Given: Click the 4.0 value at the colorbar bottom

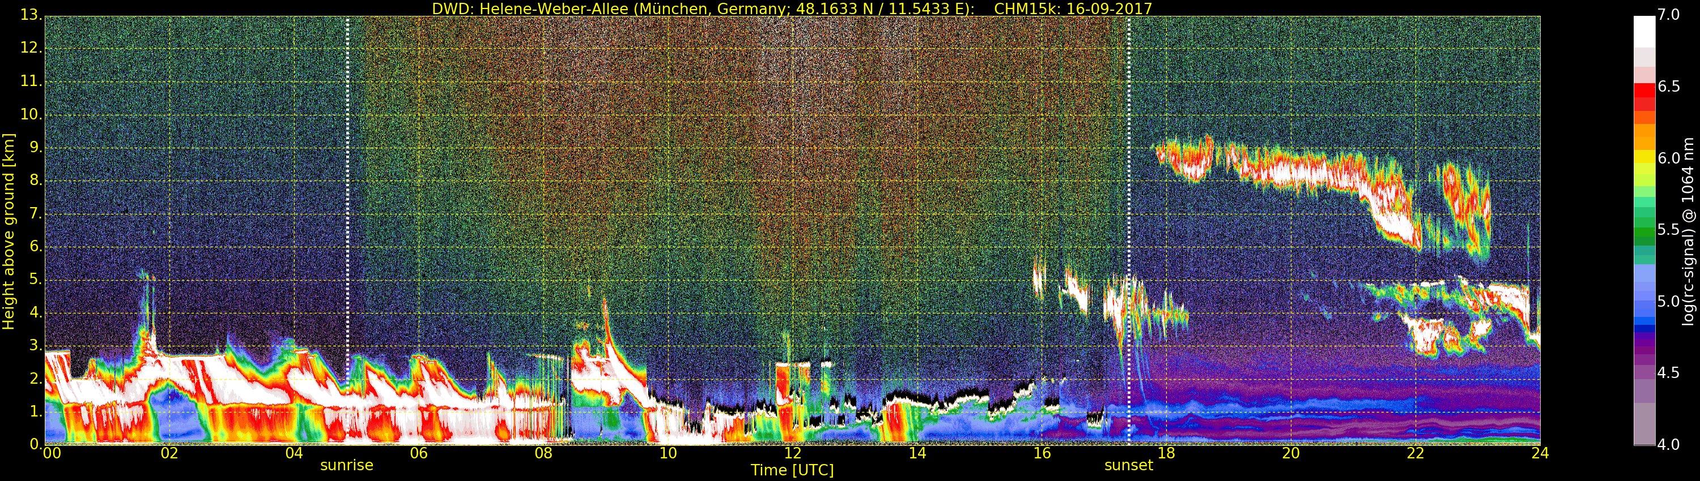Looking at the screenshot, I should (x=1668, y=445).
